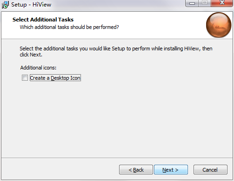Image resolution: width=234 pixels, height=181 pixels.
Task: Click the instruction paragraph about installing HiView
Action: coord(116,51)
